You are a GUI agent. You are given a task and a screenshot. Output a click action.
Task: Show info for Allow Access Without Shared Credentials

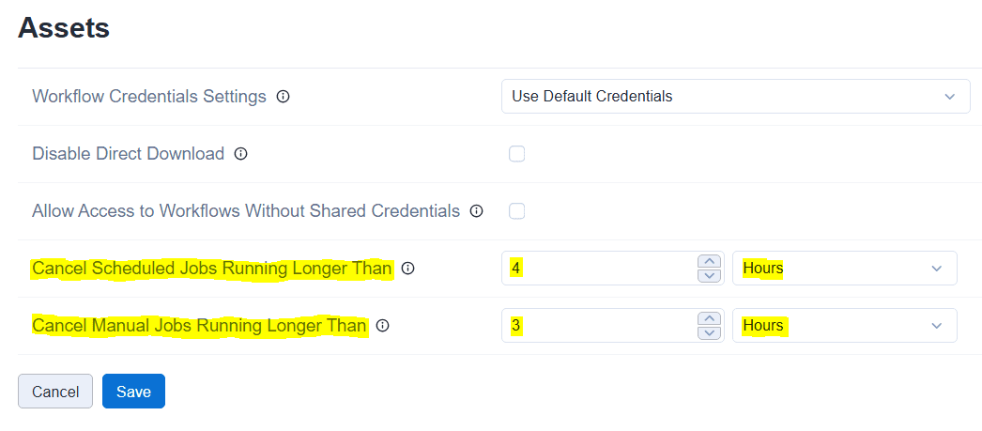tap(476, 211)
